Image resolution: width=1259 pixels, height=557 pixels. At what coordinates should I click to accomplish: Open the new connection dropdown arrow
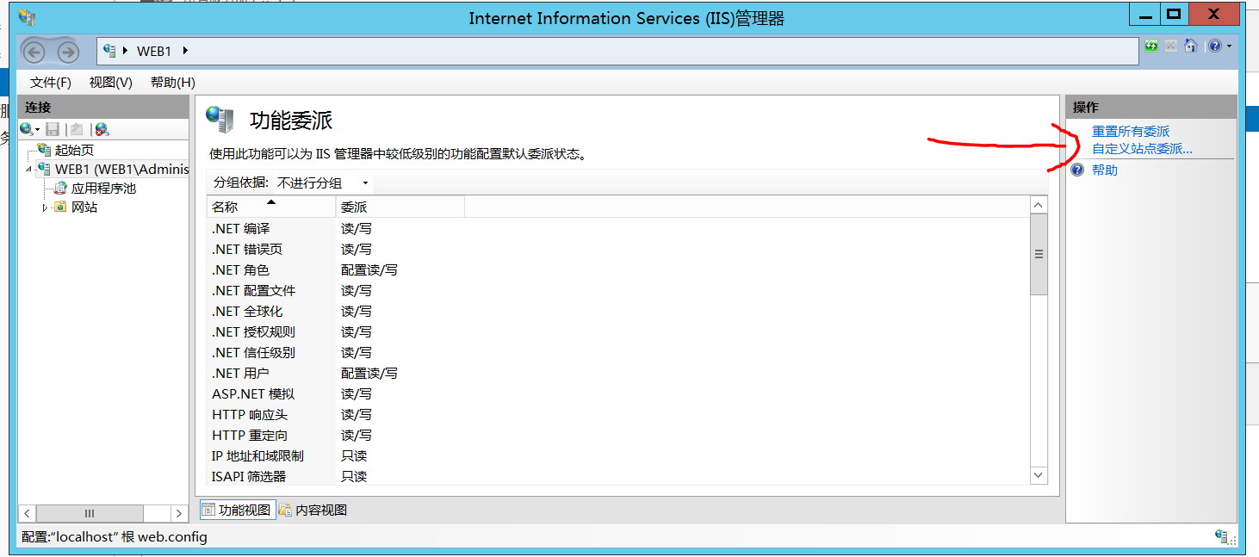(x=37, y=130)
